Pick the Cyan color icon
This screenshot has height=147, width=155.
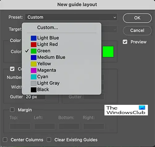(33, 77)
